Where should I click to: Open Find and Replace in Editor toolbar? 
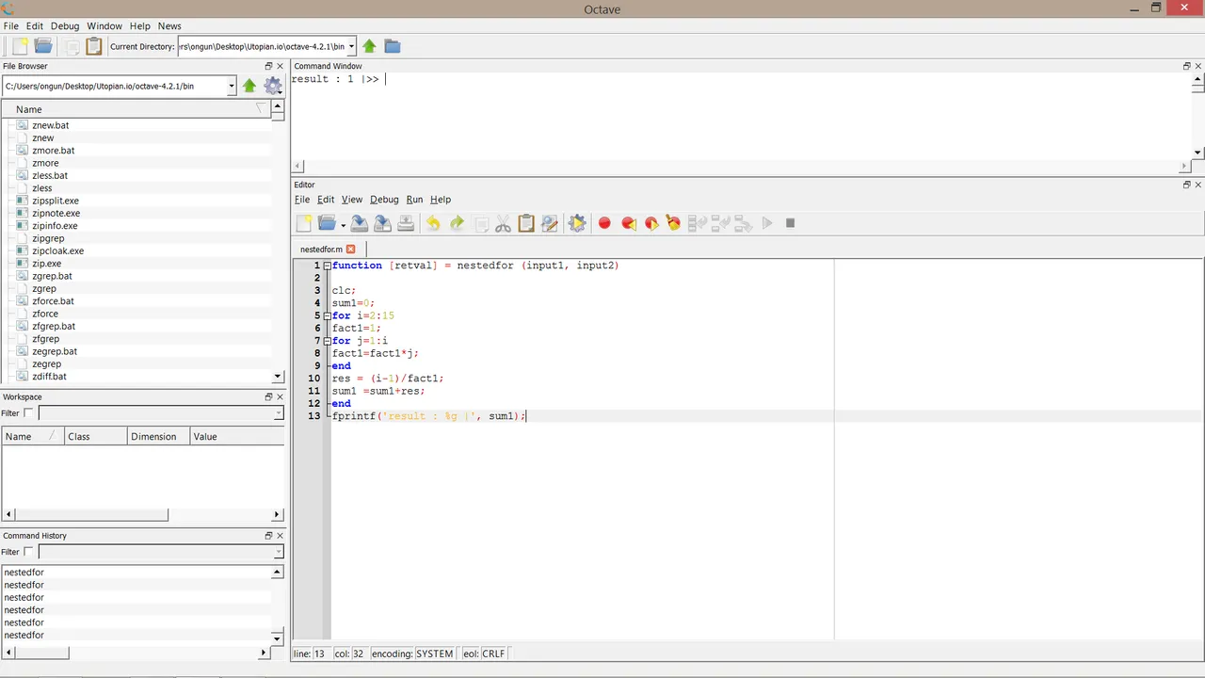(x=550, y=223)
